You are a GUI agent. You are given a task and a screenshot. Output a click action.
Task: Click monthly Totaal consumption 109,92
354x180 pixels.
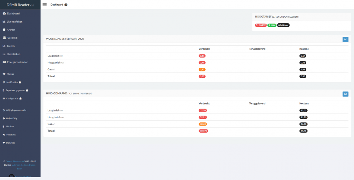tap(204, 131)
